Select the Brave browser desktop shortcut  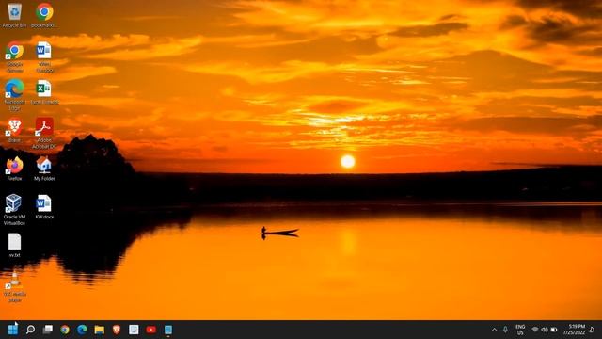click(14, 131)
